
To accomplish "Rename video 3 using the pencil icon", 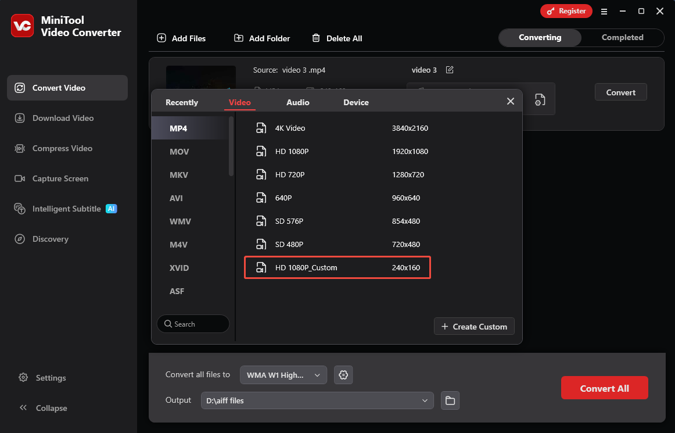I will pyautogui.click(x=450, y=69).
